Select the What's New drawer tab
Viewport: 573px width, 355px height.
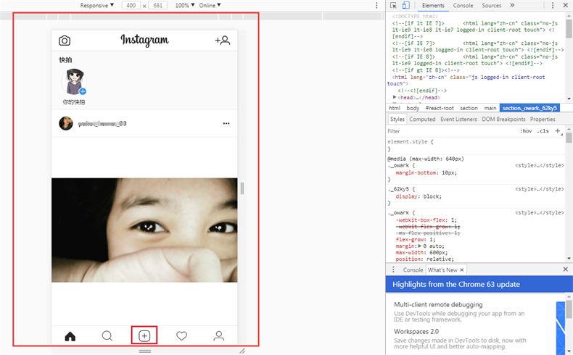click(442, 270)
